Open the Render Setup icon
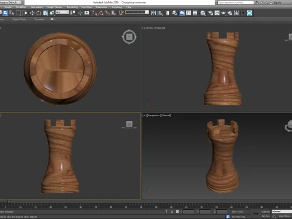 pos(210,13)
